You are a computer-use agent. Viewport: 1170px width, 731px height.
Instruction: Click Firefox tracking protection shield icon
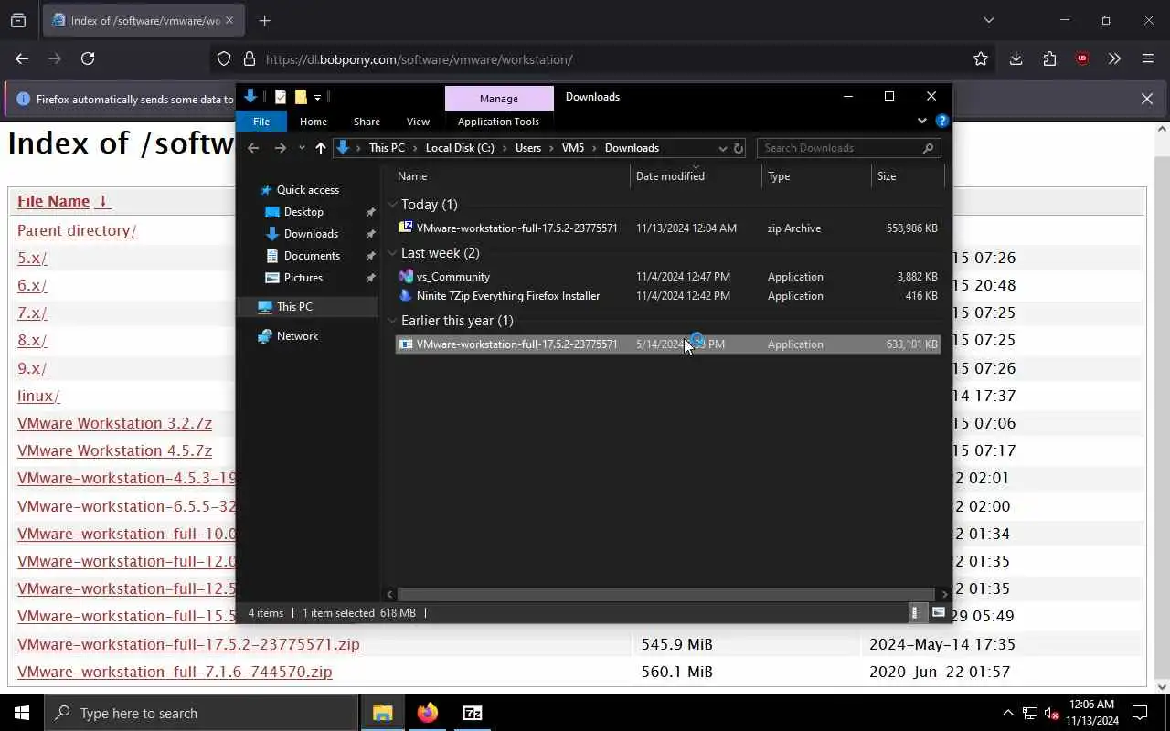[x=224, y=59]
